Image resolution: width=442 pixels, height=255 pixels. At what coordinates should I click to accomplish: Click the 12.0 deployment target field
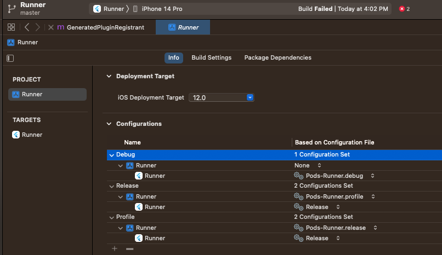(222, 97)
